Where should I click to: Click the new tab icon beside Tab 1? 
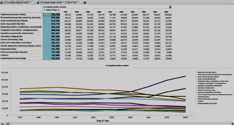click(8, 124)
